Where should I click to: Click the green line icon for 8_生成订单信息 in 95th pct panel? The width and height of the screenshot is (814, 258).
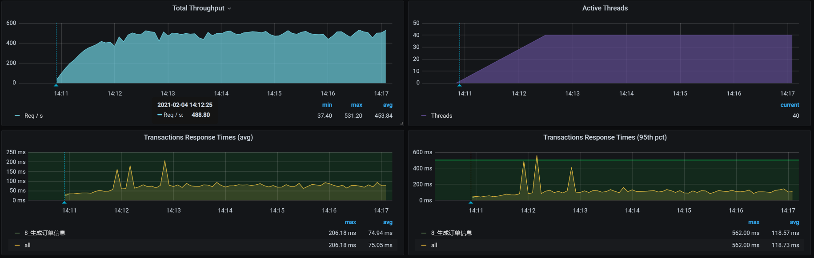(x=424, y=233)
